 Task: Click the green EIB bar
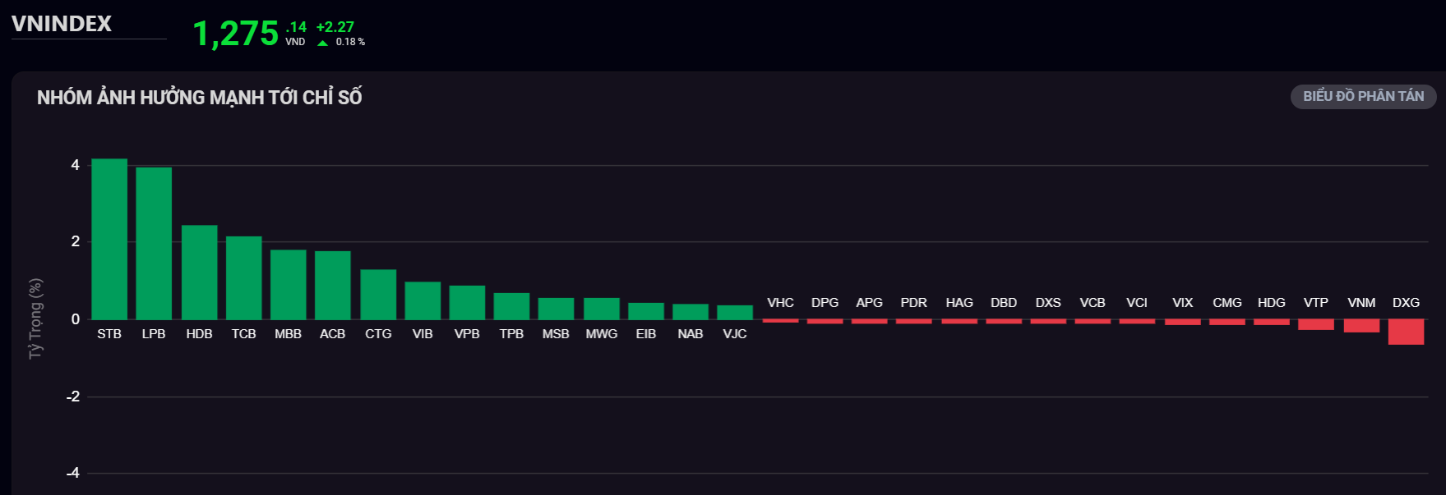click(x=646, y=311)
